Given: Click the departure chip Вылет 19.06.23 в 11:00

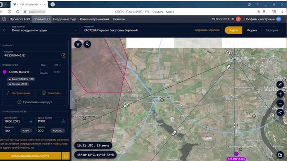Looking at the screenshot, I should 21,79.
